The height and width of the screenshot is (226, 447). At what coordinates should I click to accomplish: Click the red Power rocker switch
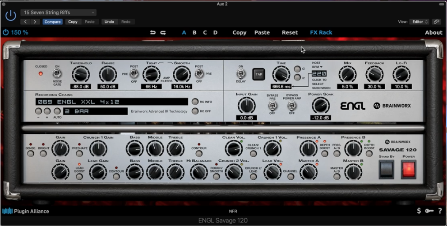click(x=409, y=169)
